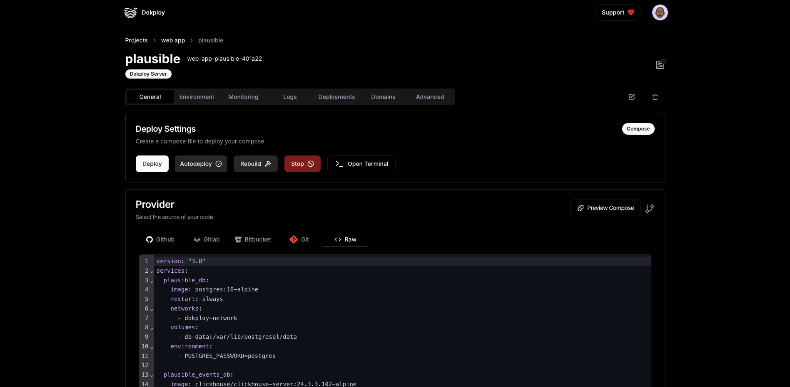This screenshot has height=387, width=790.
Task: Collapse the plausible_events_db fold arrow on line 13
Action: pos(152,375)
